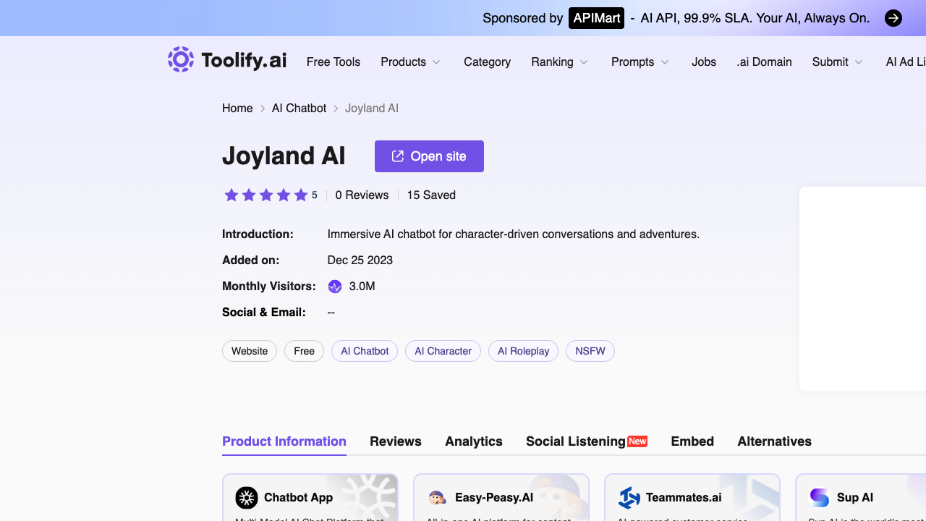This screenshot has width=926, height=521.
Task: Select the AI Chatbot tag
Action: coord(365,351)
